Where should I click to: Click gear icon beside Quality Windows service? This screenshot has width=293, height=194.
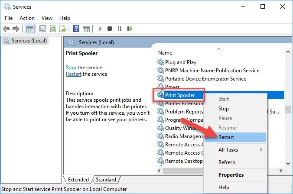coord(160,128)
